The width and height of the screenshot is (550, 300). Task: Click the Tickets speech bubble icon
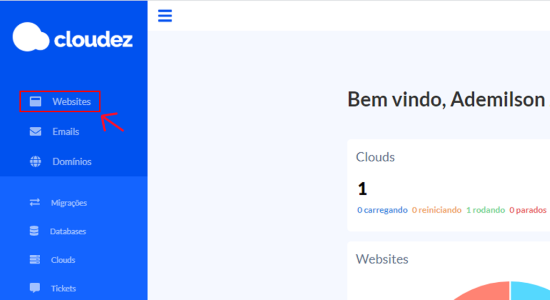[x=35, y=288]
